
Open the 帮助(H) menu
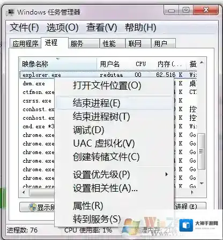[x=140, y=27]
